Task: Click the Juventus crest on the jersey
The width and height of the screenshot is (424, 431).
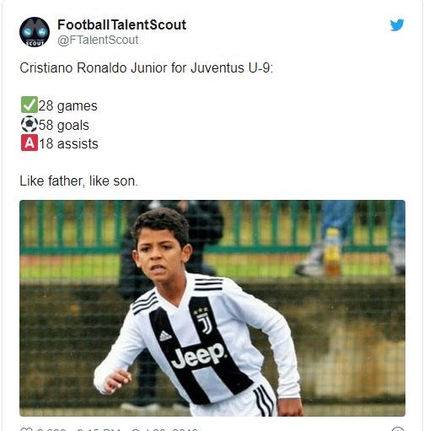Action: click(204, 321)
